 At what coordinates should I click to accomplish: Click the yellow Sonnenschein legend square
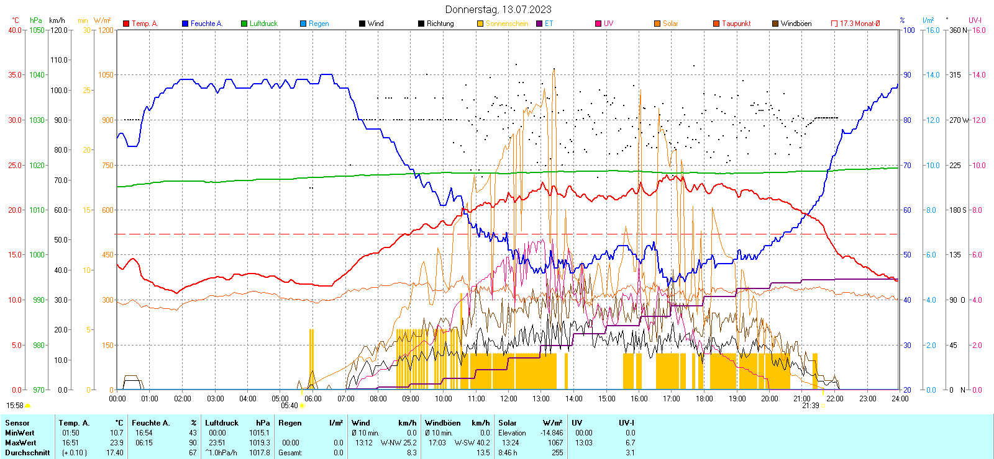click(480, 24)
